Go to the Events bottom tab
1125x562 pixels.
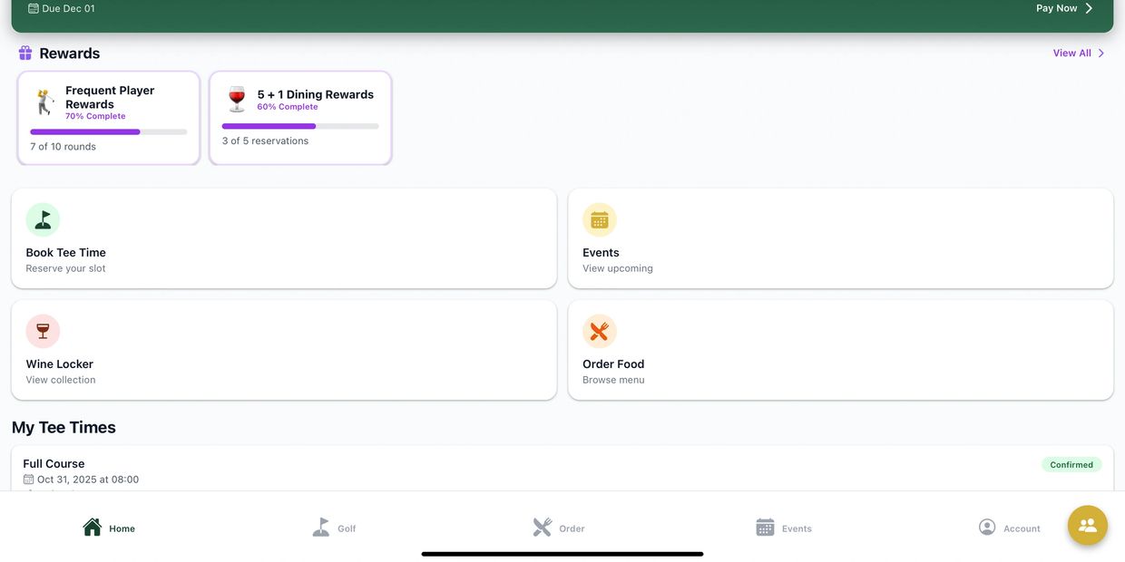[x=783, y=528]
